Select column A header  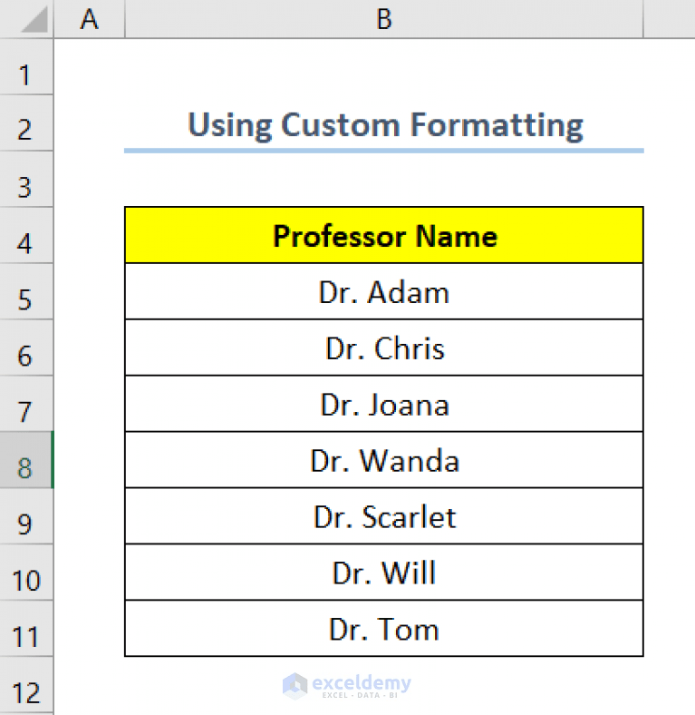coord(90,19)
